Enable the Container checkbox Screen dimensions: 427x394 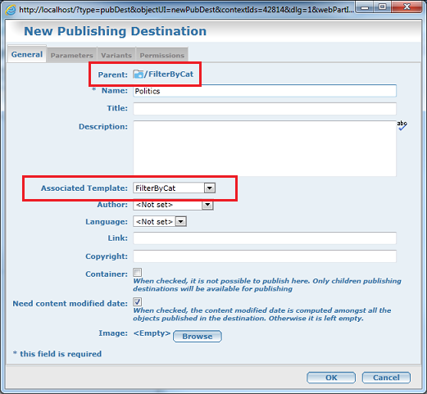point(137,272)
